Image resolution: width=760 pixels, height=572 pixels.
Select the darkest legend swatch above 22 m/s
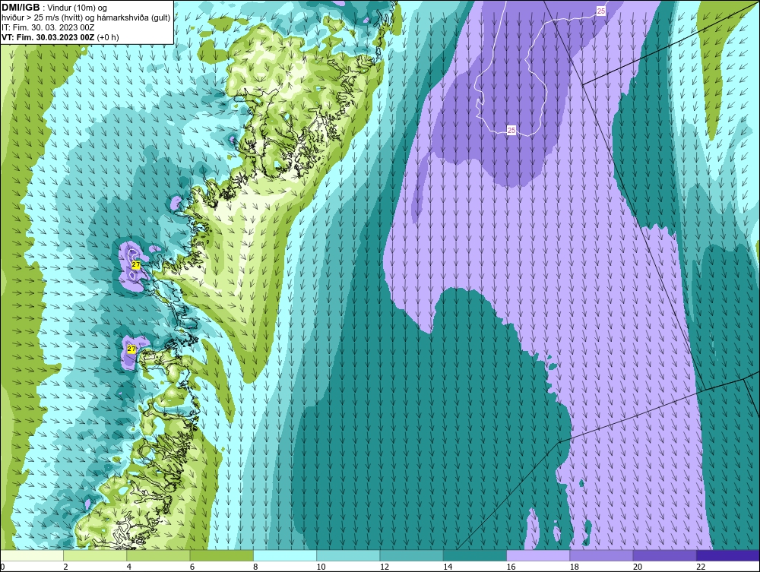728,555
